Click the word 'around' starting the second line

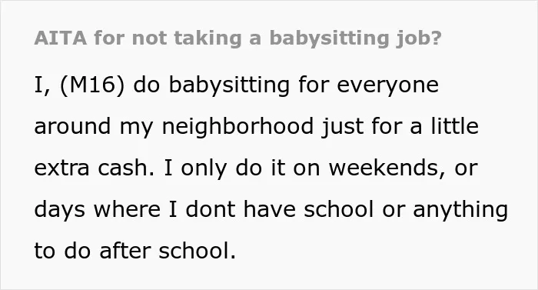[72, 127]
